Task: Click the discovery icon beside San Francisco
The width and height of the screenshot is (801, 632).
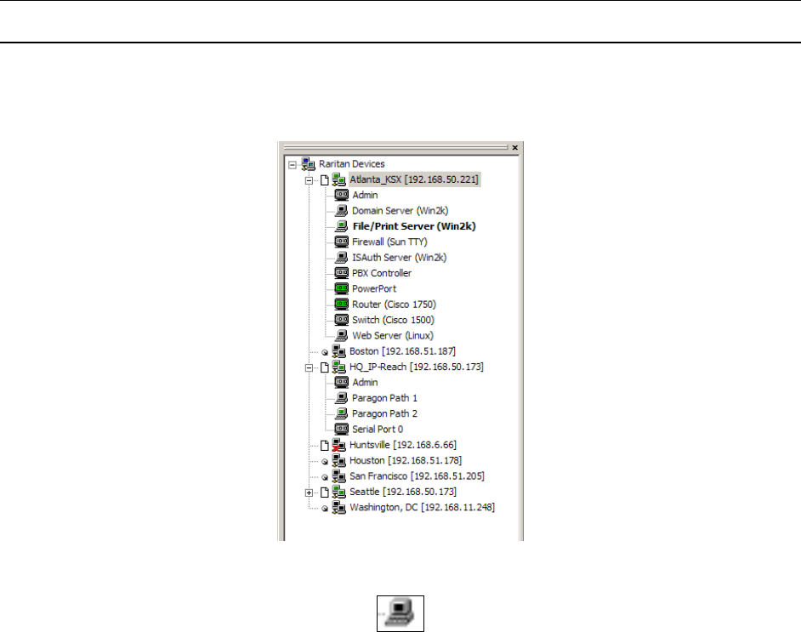Action: (324, 477)
